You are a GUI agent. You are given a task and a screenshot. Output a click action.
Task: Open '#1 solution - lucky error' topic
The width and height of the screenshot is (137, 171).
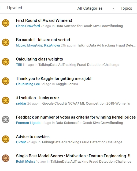tap(38, 98)
